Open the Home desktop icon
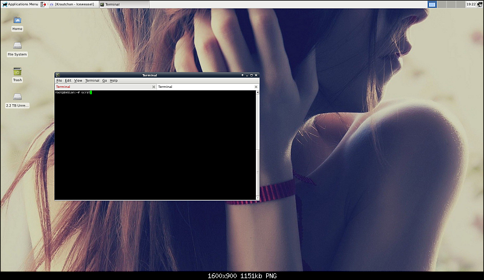484x280 pixels. (17, 22)
